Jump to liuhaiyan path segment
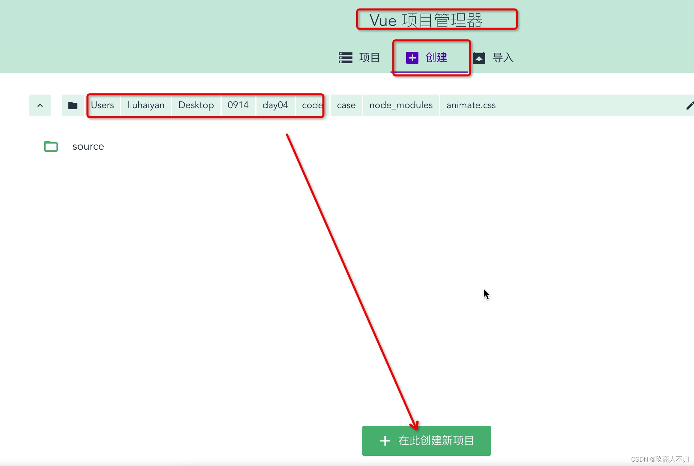 [146, 105]
